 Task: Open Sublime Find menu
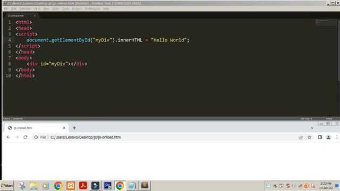point(37,8)
